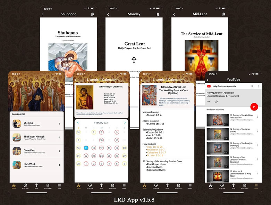
Task: Open Fraction Hymn entry
Action: pyautogui.click(x=154, y=167)
